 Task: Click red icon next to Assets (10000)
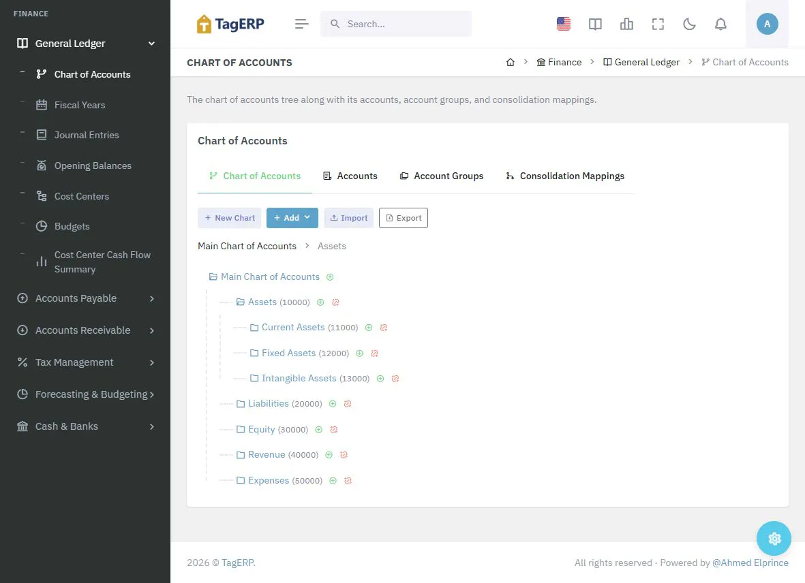click(x=335, y=302)
